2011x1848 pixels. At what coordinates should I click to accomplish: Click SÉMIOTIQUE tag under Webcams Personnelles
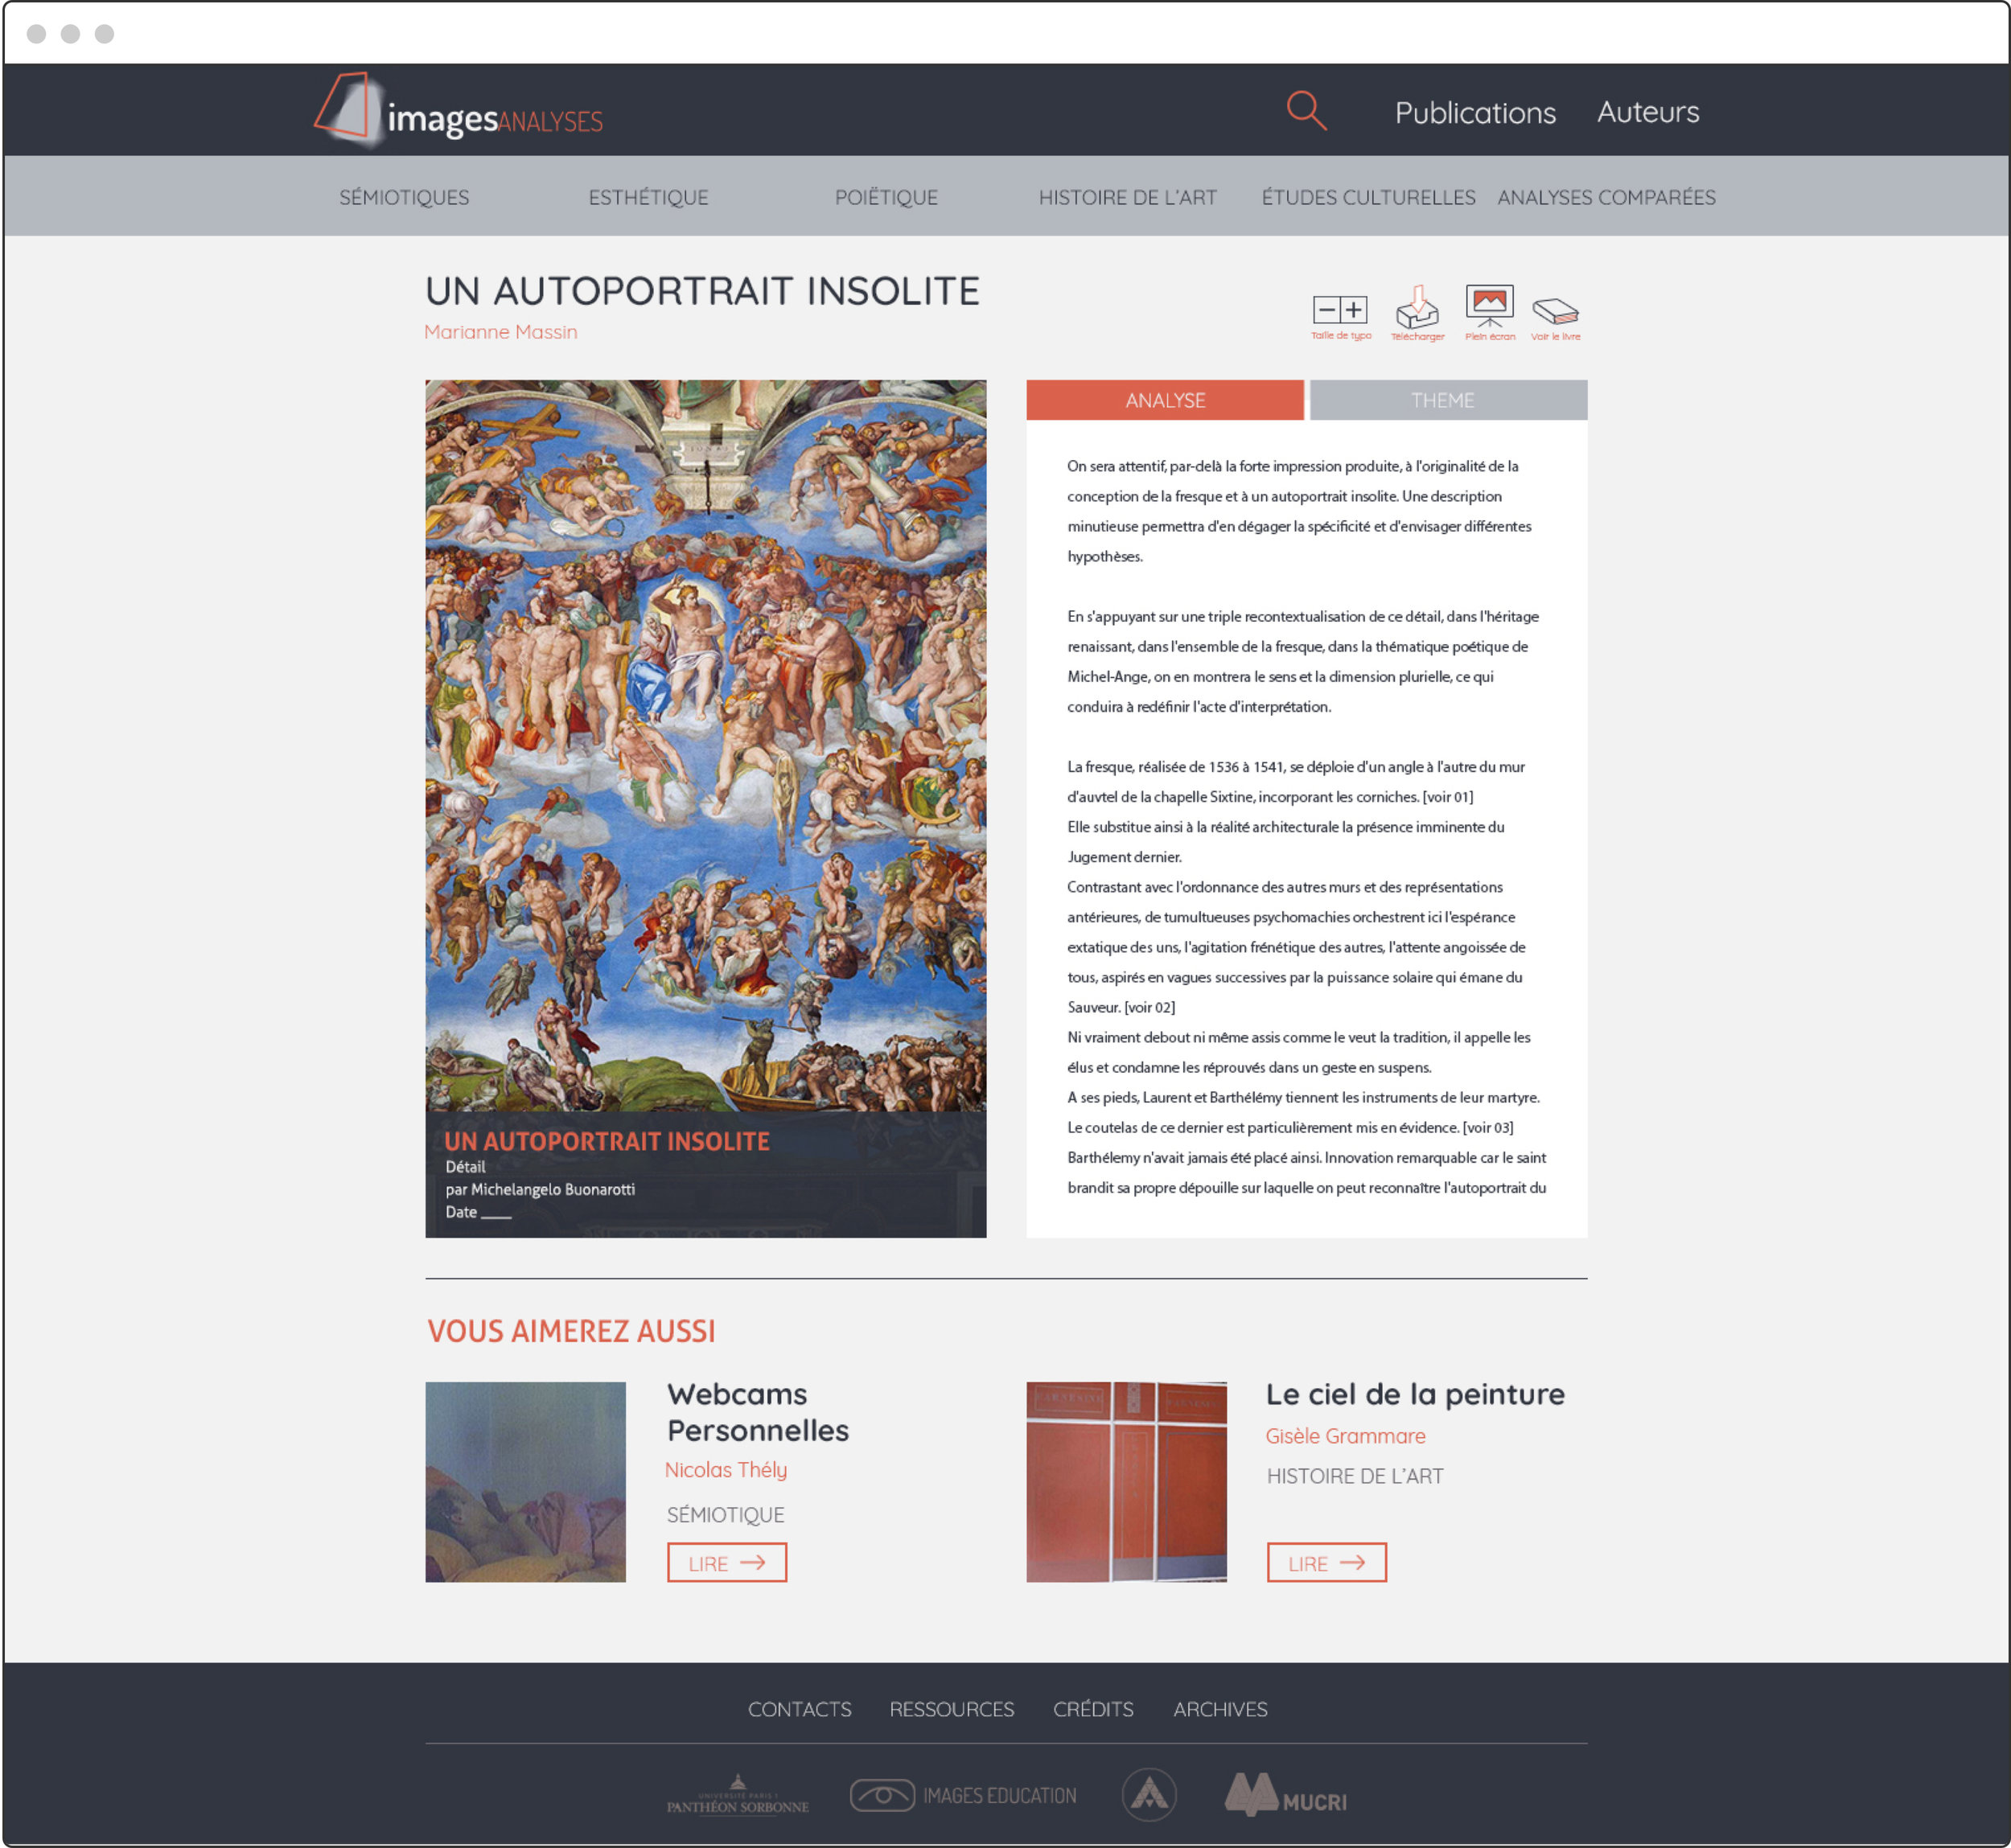726,1515
